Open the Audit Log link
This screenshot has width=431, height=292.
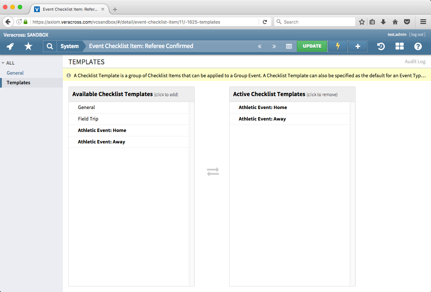(415, 62)
